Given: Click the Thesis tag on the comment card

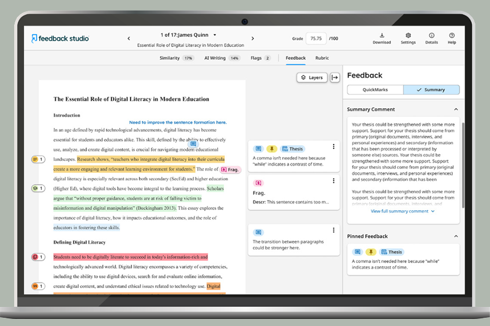Looking at the screenshot, I should 292,149.
